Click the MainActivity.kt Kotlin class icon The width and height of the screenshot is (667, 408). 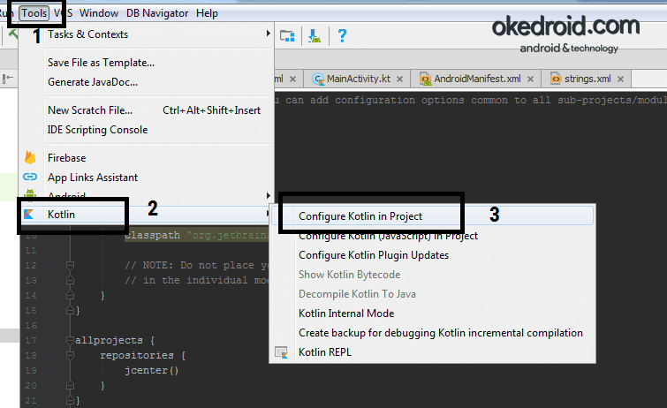point(318,79)
